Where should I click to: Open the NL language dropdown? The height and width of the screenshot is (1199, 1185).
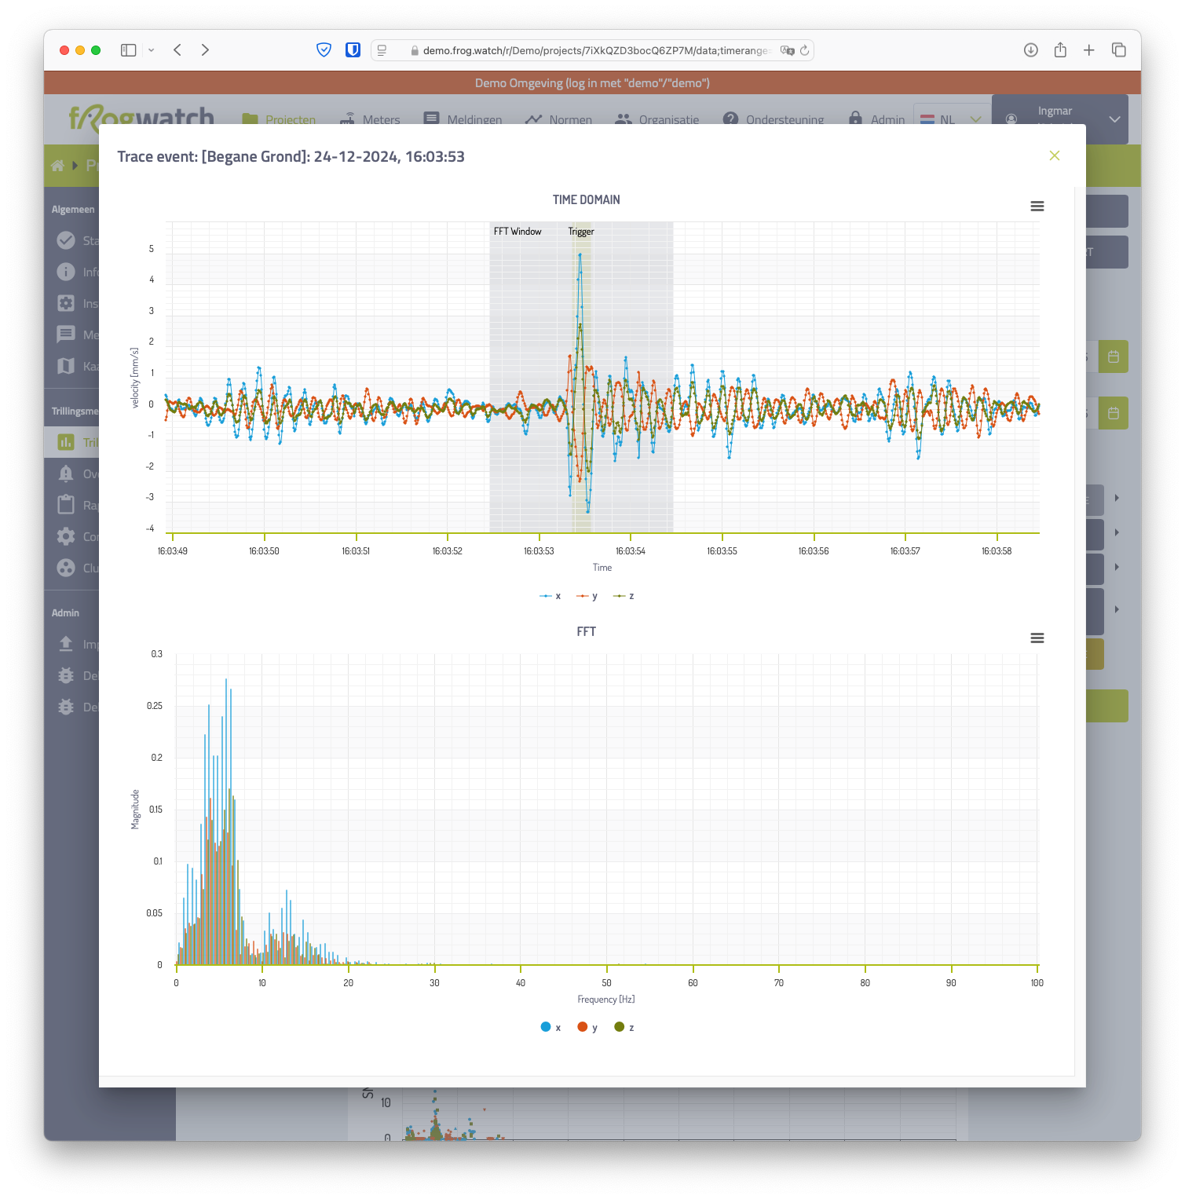tap(951, 119)
